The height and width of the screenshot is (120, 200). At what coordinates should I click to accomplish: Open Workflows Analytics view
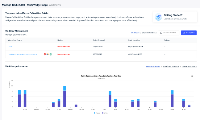[171, 66]
